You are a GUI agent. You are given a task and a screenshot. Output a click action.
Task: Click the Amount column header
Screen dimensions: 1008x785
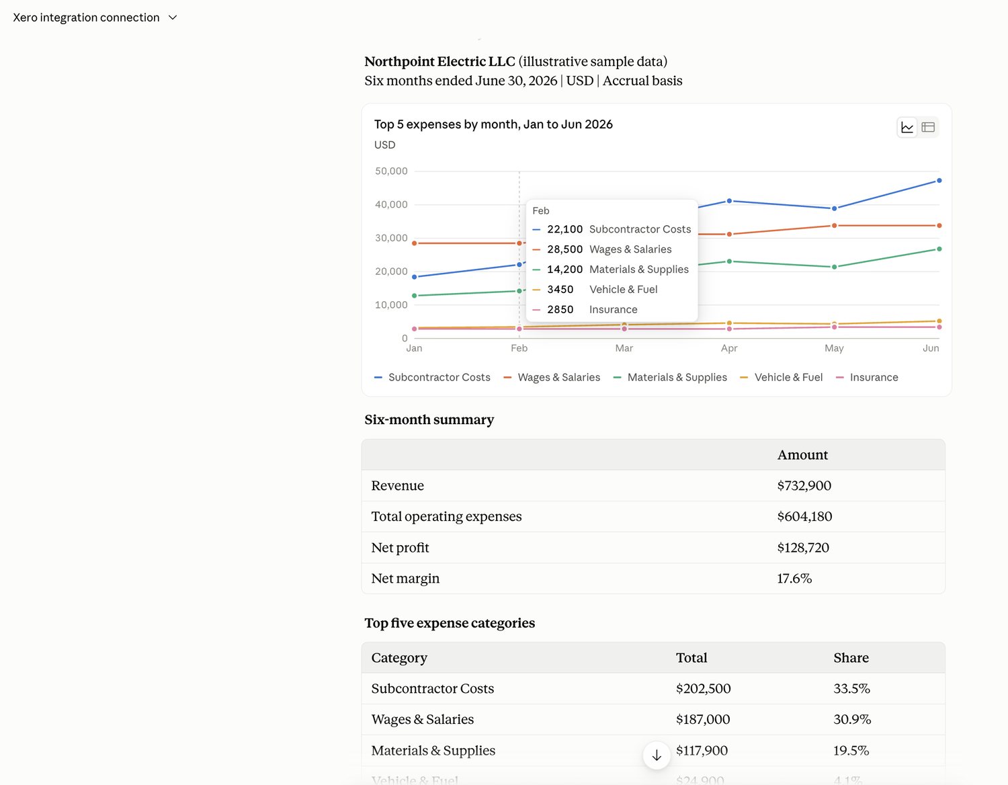[802, 455]
